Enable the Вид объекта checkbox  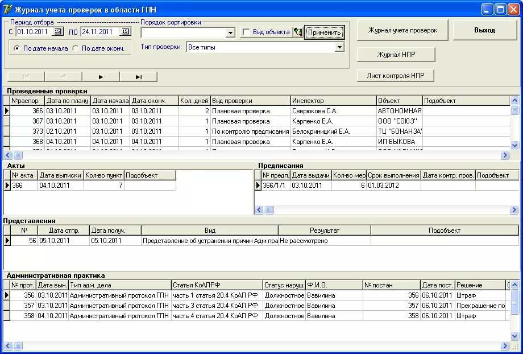tap(247, 32)
